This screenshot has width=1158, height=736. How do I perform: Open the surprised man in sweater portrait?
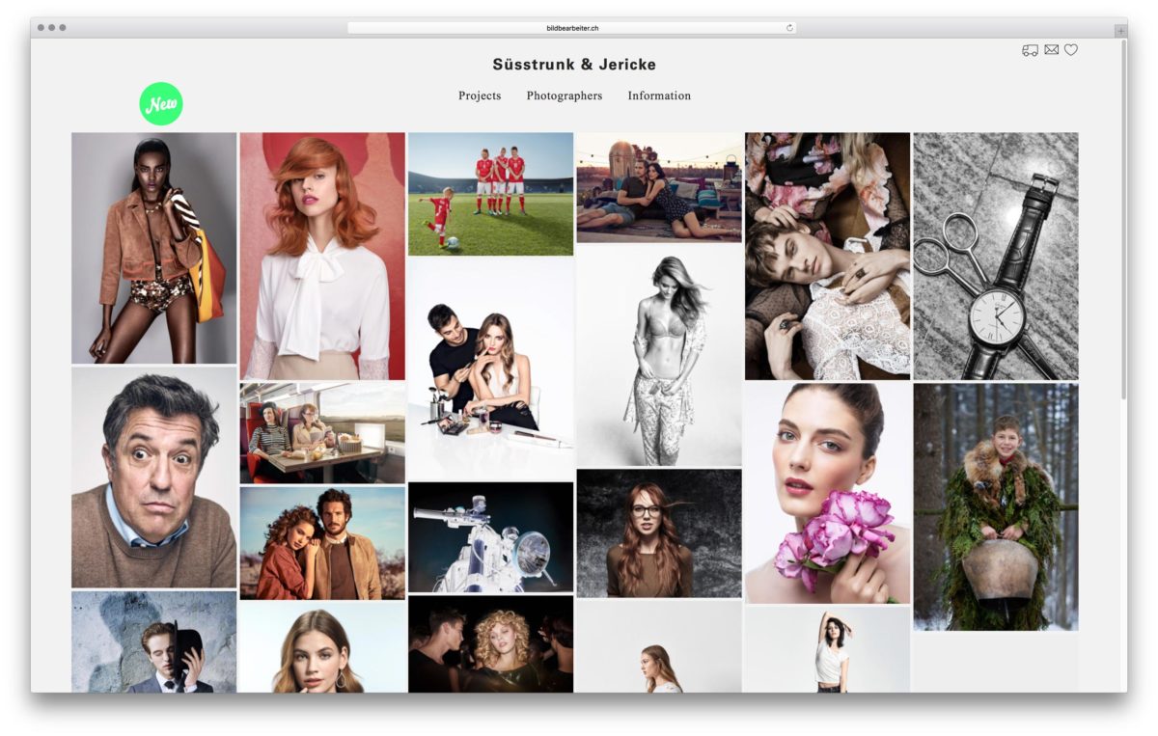tap(153, 477)
